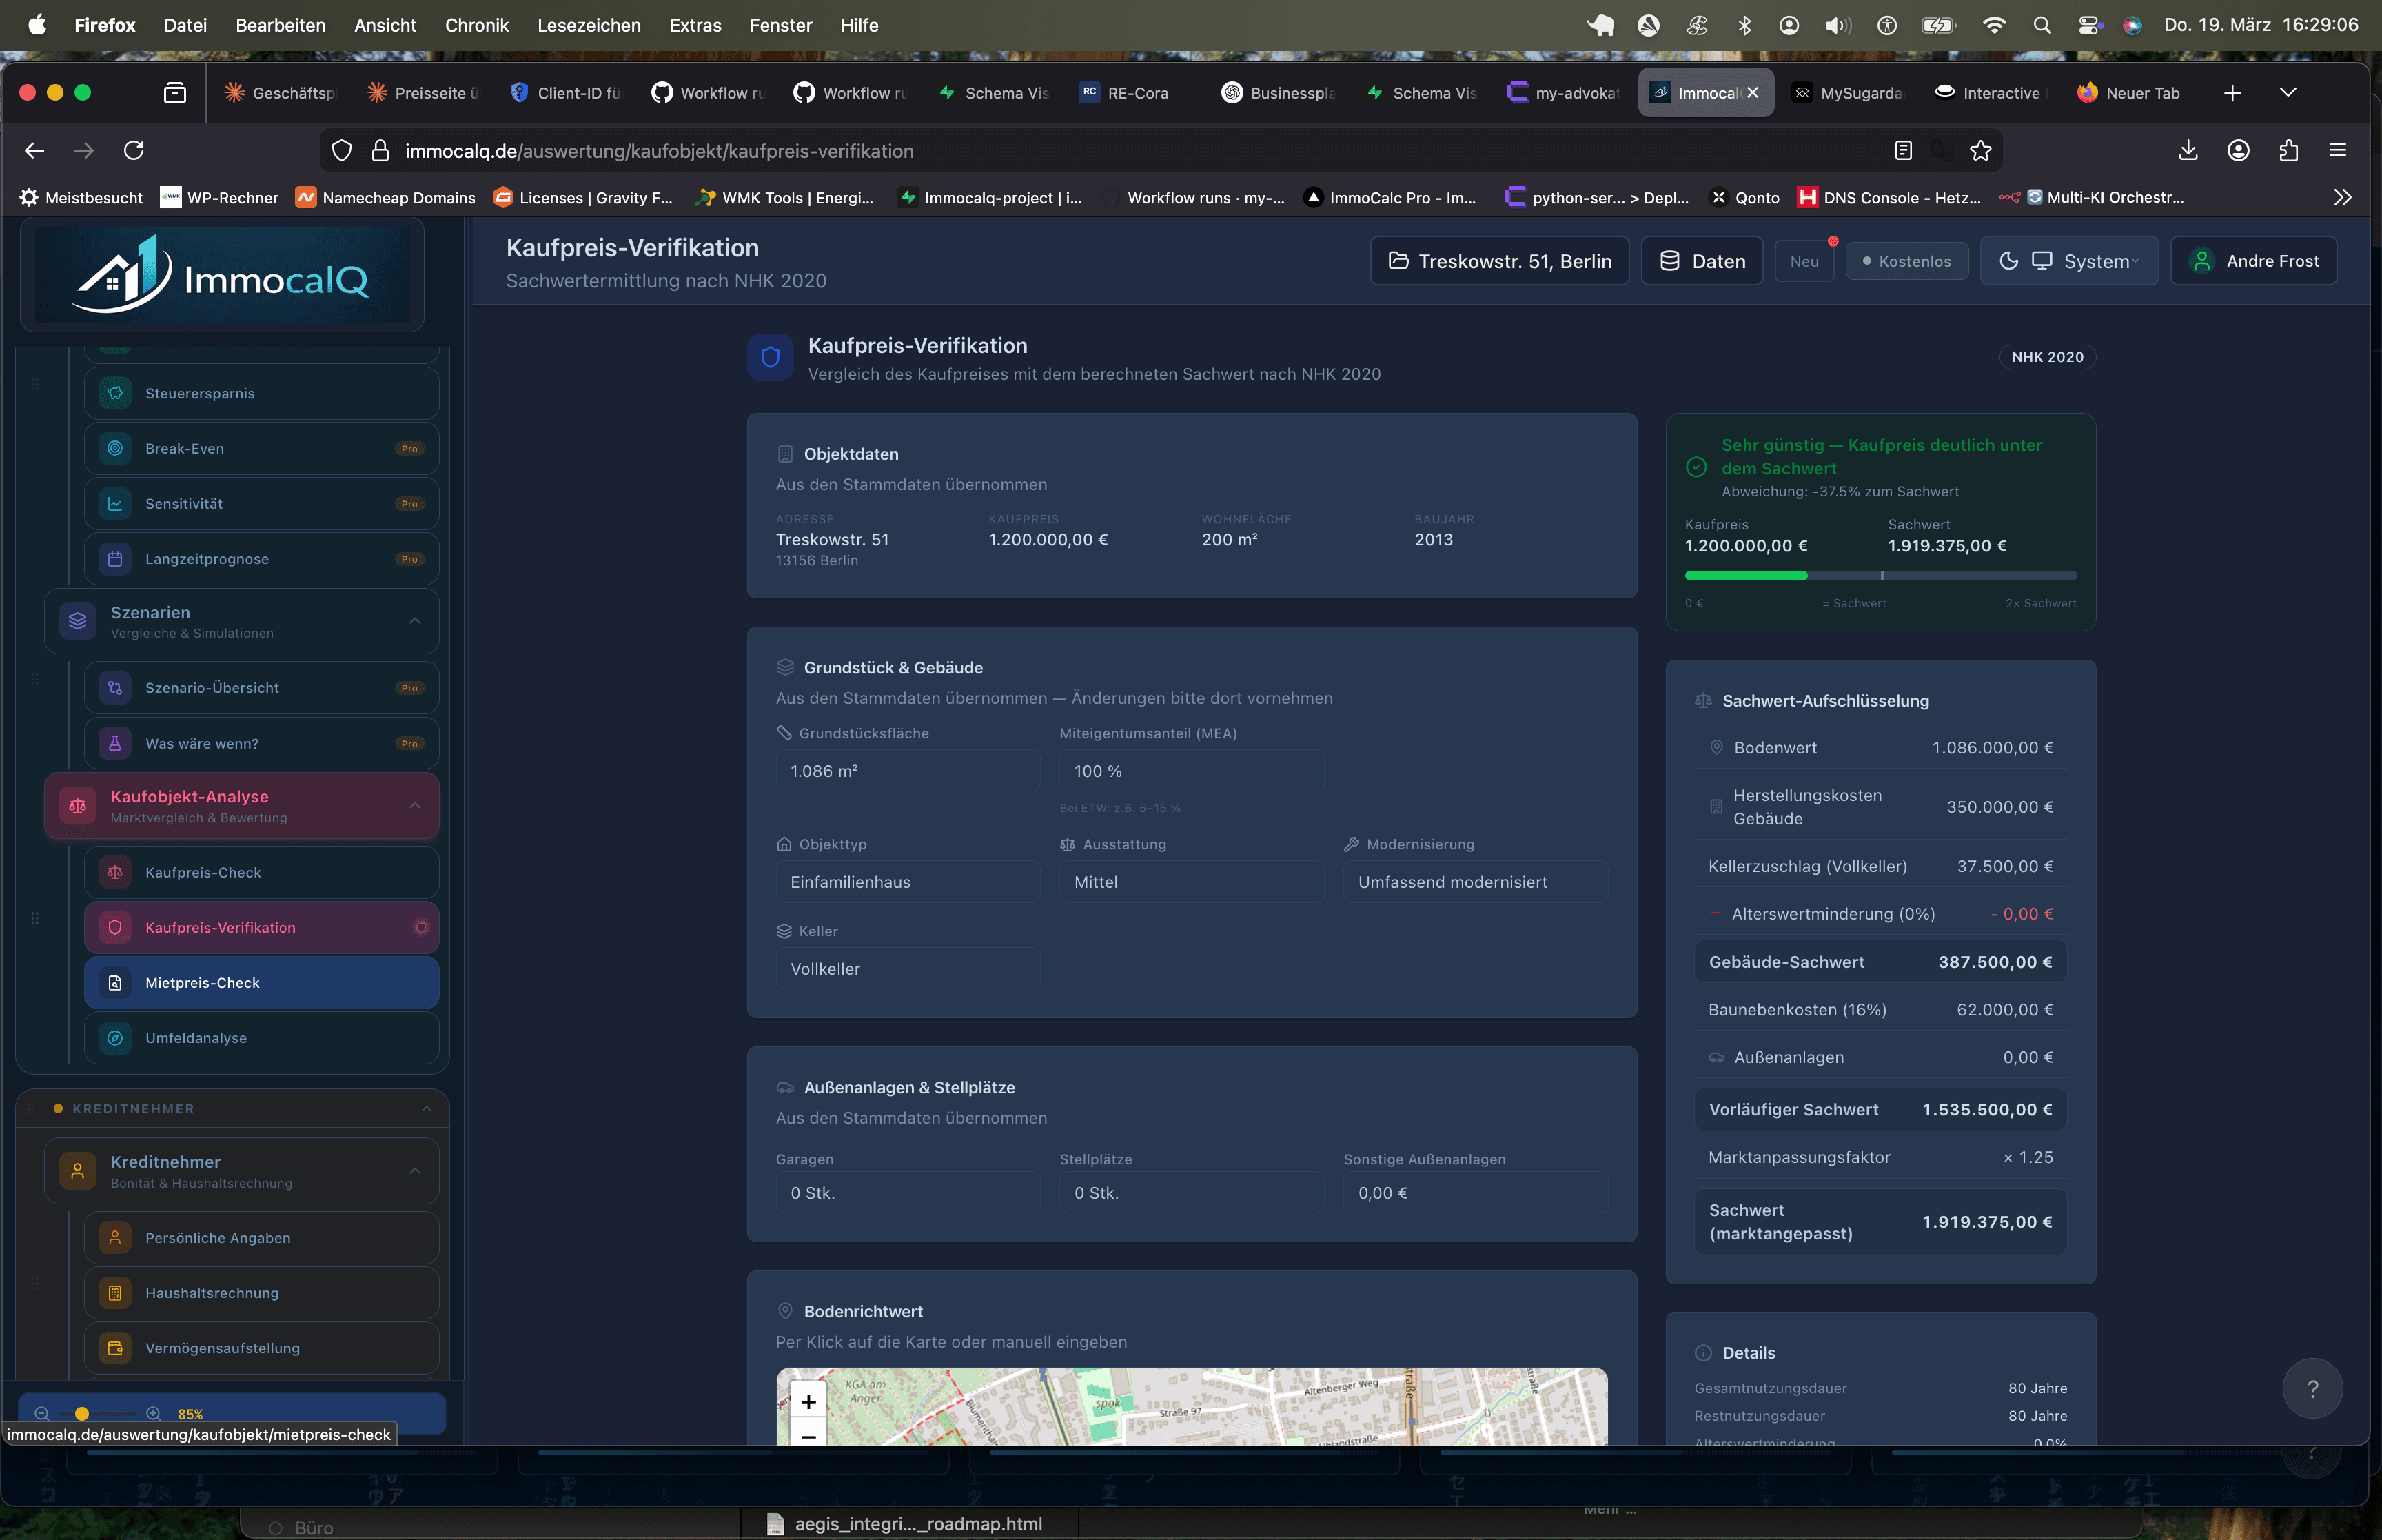The width and height of the screenshot is (2382, 1540).
Task: Open the Daten button
Action: pos(1702,261)
